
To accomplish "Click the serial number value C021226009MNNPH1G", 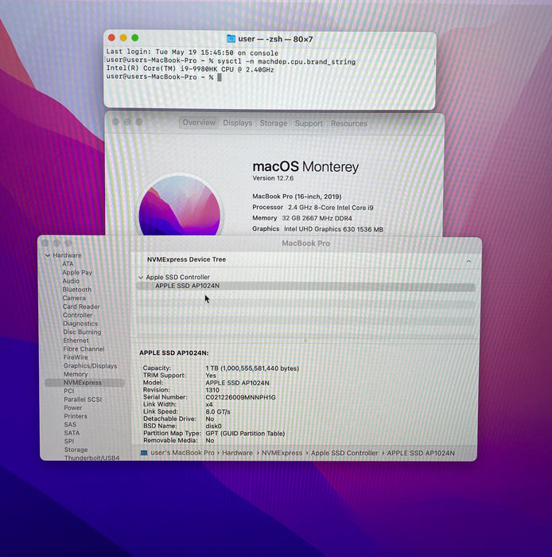I will pos(240,397).
